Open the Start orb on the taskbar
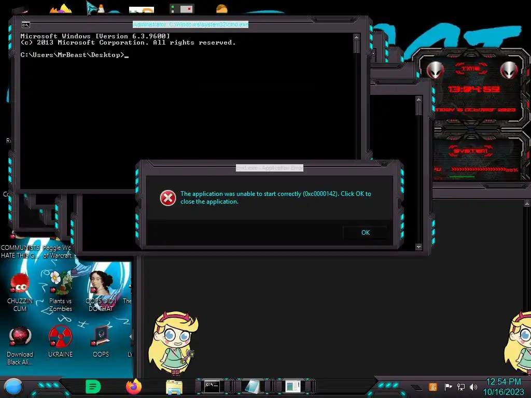Screen dimensions: 531x398 13,387
